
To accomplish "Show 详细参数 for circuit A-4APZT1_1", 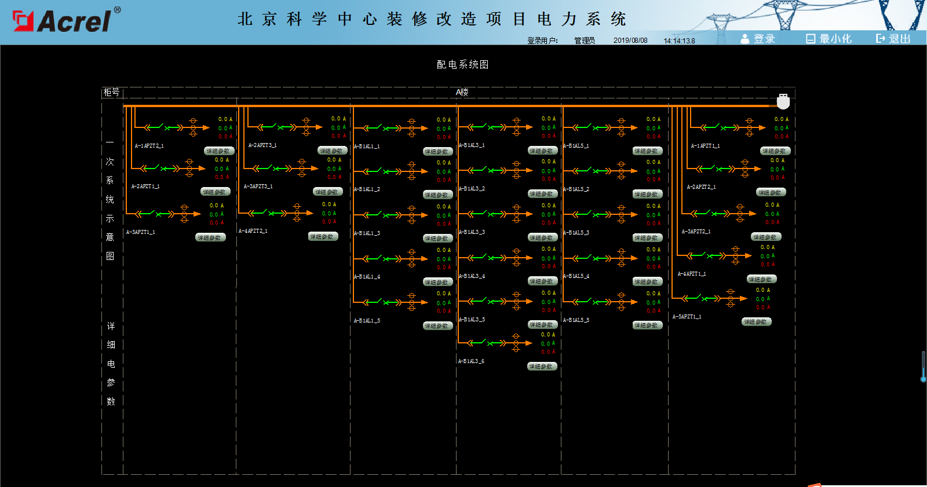I will pyautogui.click(x=761, y=279).
